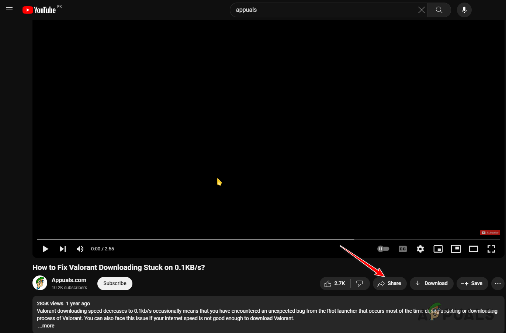This screenshot has width=506, height=333.
Task: Toggle autoplay off
Action: [x=383, y=249]
